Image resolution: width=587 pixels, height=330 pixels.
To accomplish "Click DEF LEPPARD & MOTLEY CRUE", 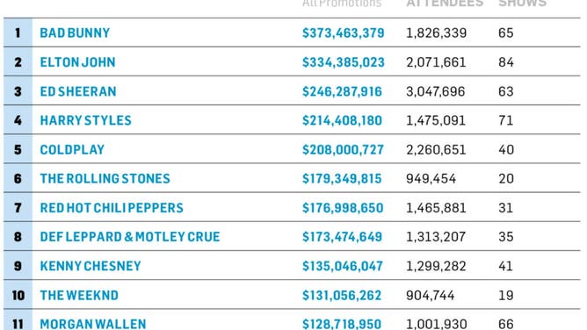I will click(x=130, y=237).
